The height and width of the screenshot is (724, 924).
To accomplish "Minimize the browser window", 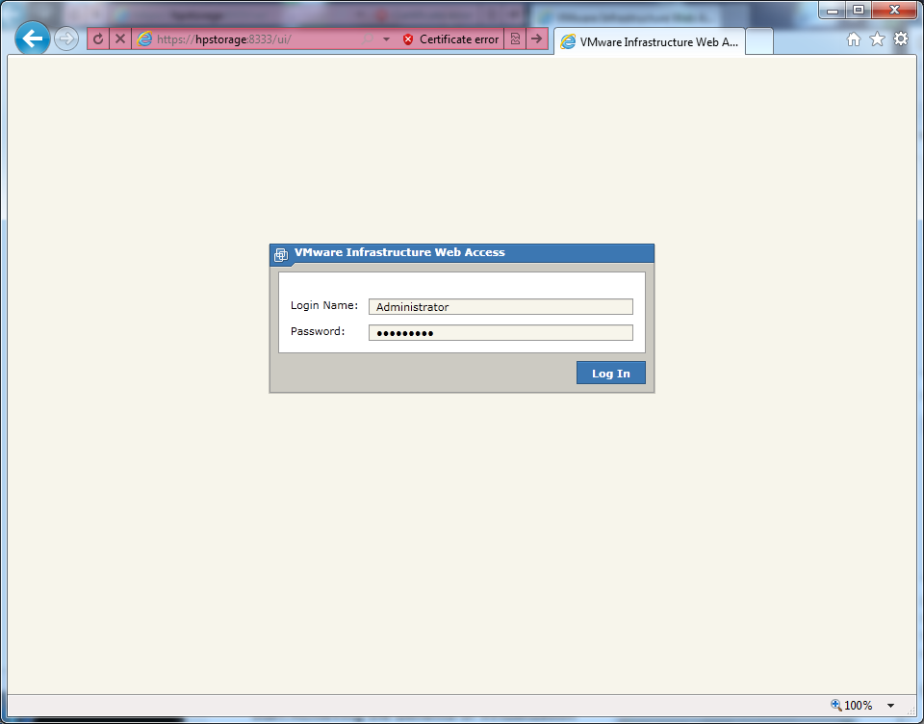I will (x=833, y=10).
